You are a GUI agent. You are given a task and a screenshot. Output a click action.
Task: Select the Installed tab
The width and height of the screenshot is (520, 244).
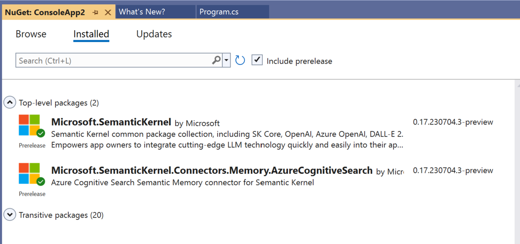pos(91,34)
